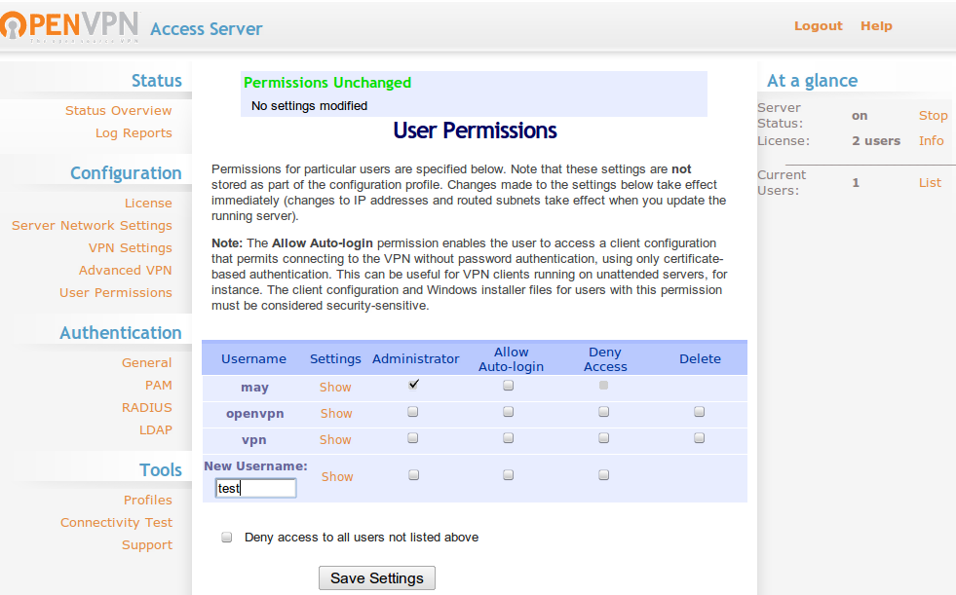Show settings for user openvpn
This screenshot has width=956, height=595.
tap(336, 414)
